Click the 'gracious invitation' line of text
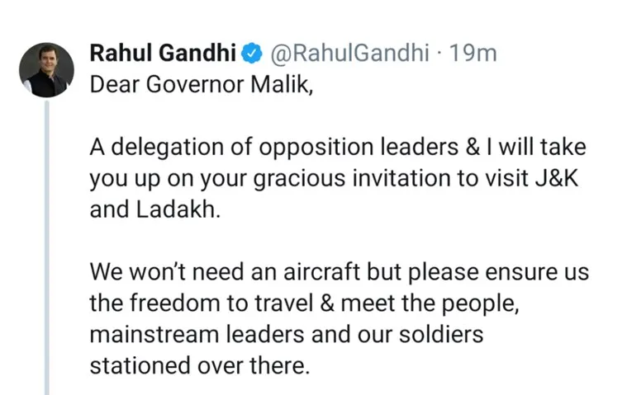The height and width of the screenshot is (395, 627). pos(334,178)
